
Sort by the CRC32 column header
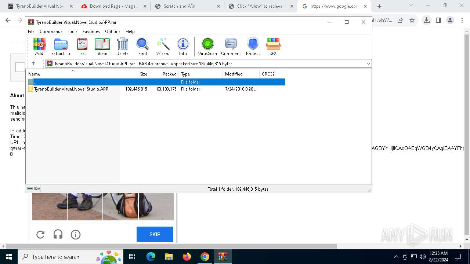[x=272, y=74]
